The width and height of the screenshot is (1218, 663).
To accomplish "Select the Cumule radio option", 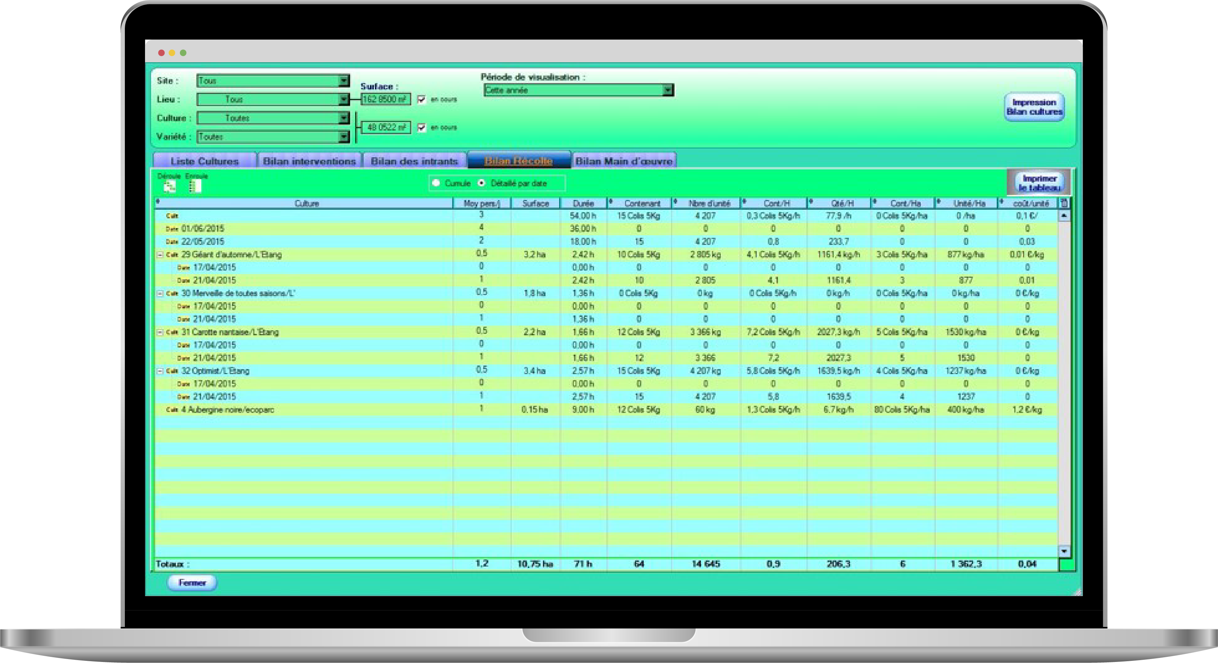I will point(436,183).
